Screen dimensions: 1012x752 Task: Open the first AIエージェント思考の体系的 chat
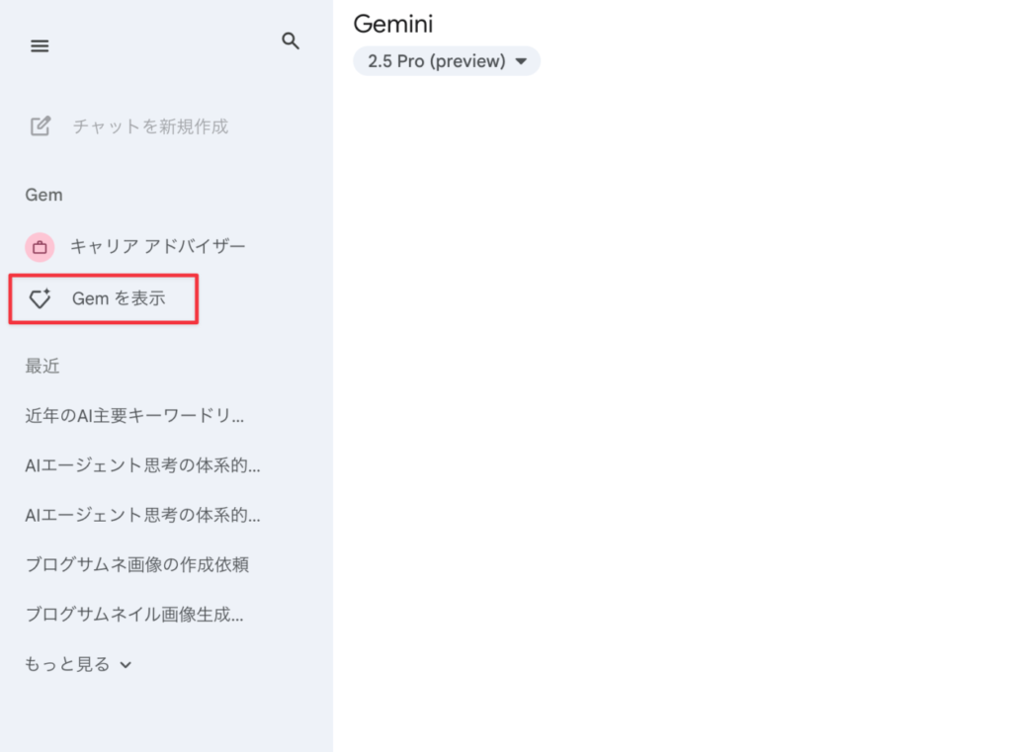142,465
